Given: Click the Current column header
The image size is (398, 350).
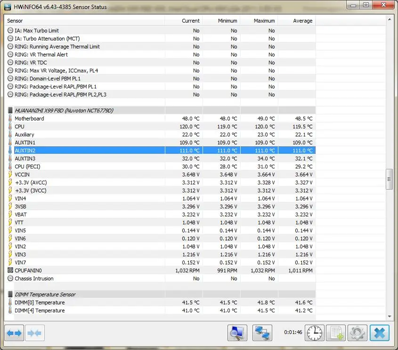Looking at the screenshot, I should (191, 21).
